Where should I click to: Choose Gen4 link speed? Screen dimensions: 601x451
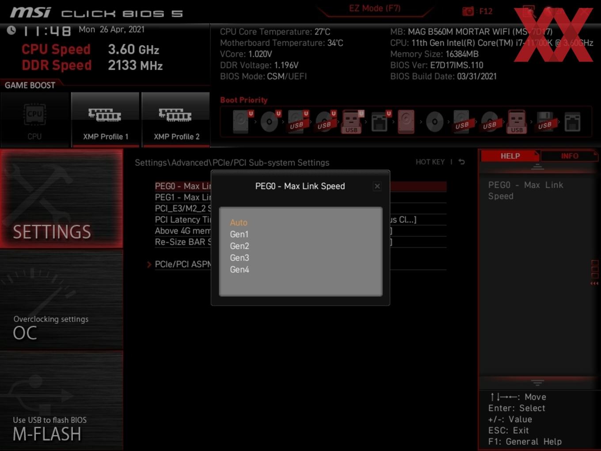tap(240, 269)
